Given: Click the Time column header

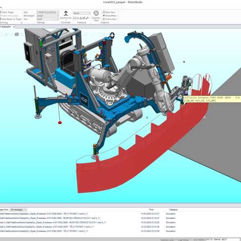Looking at the screenshot, I should [x=151, y=210].
